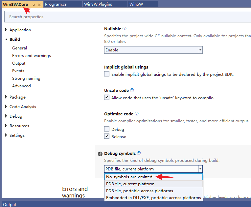251x207 pixels.
Task: Expand the Package section
Action: tap(6, 97)
